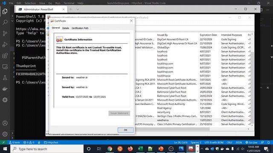Click the Go Live status bar button
This screenshot has width=273, height=153.
tap(251, 142)
